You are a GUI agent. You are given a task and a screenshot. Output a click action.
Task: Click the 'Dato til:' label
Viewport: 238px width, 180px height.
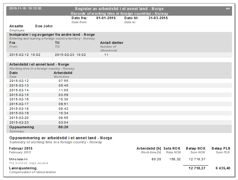tap(131, 18)
